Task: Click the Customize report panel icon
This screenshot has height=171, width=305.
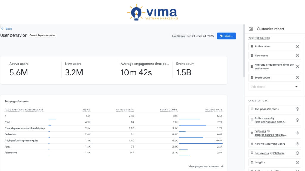Action: pyautogui.click(x=251, y=29)
